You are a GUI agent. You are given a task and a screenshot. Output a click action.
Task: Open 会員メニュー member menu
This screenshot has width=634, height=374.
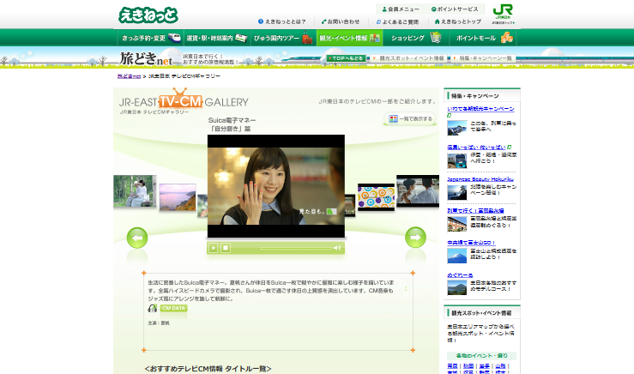(x=401, y=9)
